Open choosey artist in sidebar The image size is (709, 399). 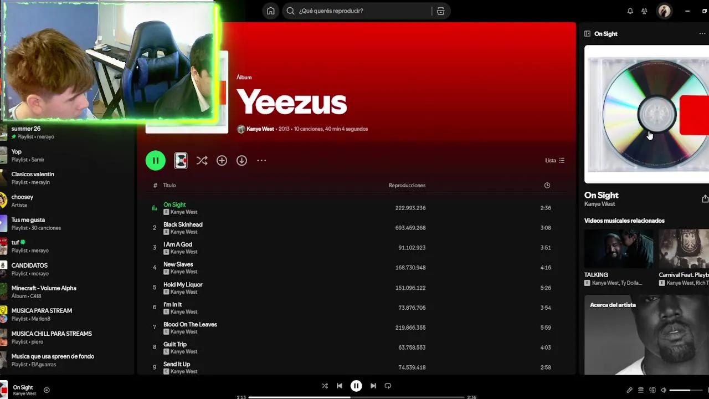click(66, 201)
